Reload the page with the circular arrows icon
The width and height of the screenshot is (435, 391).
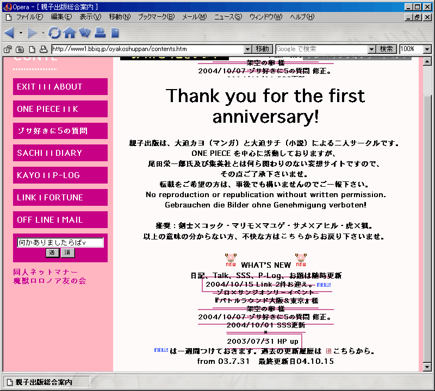point(54,33)
